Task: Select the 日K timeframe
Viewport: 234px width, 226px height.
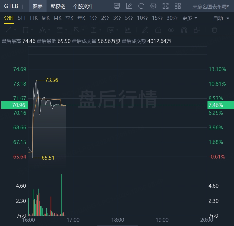Action: (34, 18)
